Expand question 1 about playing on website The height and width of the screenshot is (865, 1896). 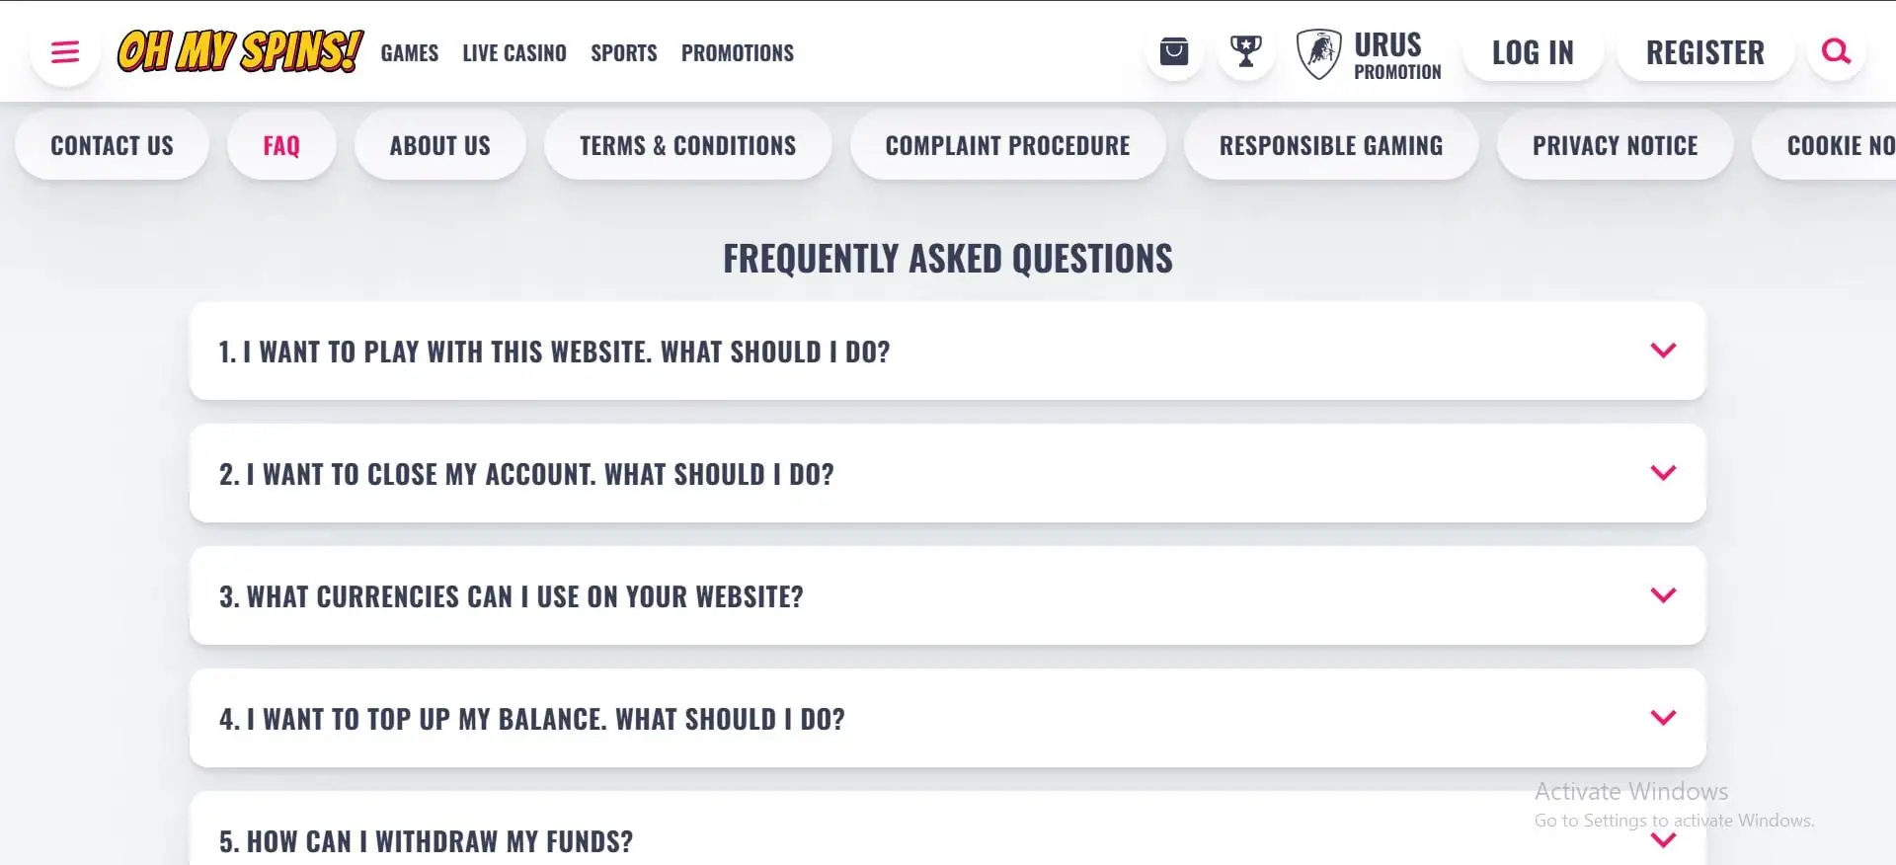948,351
